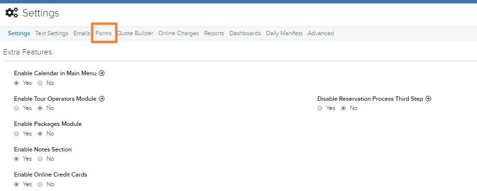The width and height of the screenshot is (477, 191).
Task: Select No for Enable Calendar in Main Menu
Action: tap(40, 83)
